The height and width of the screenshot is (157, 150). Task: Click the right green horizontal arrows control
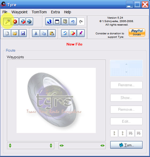point(102,146)
